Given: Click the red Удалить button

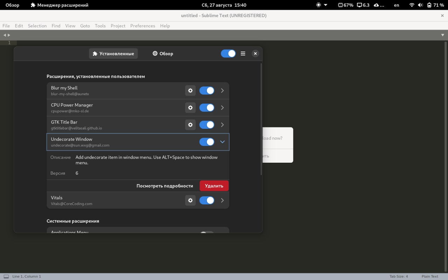Looking at the screenshot, I should click(x=214, y=186).
